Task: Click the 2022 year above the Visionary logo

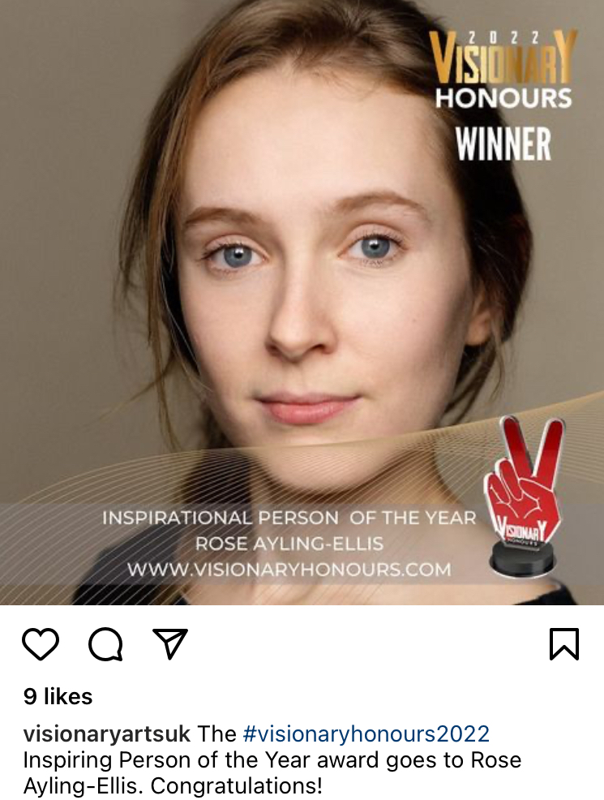Action: pyautogui.click(x=503, y=37)
